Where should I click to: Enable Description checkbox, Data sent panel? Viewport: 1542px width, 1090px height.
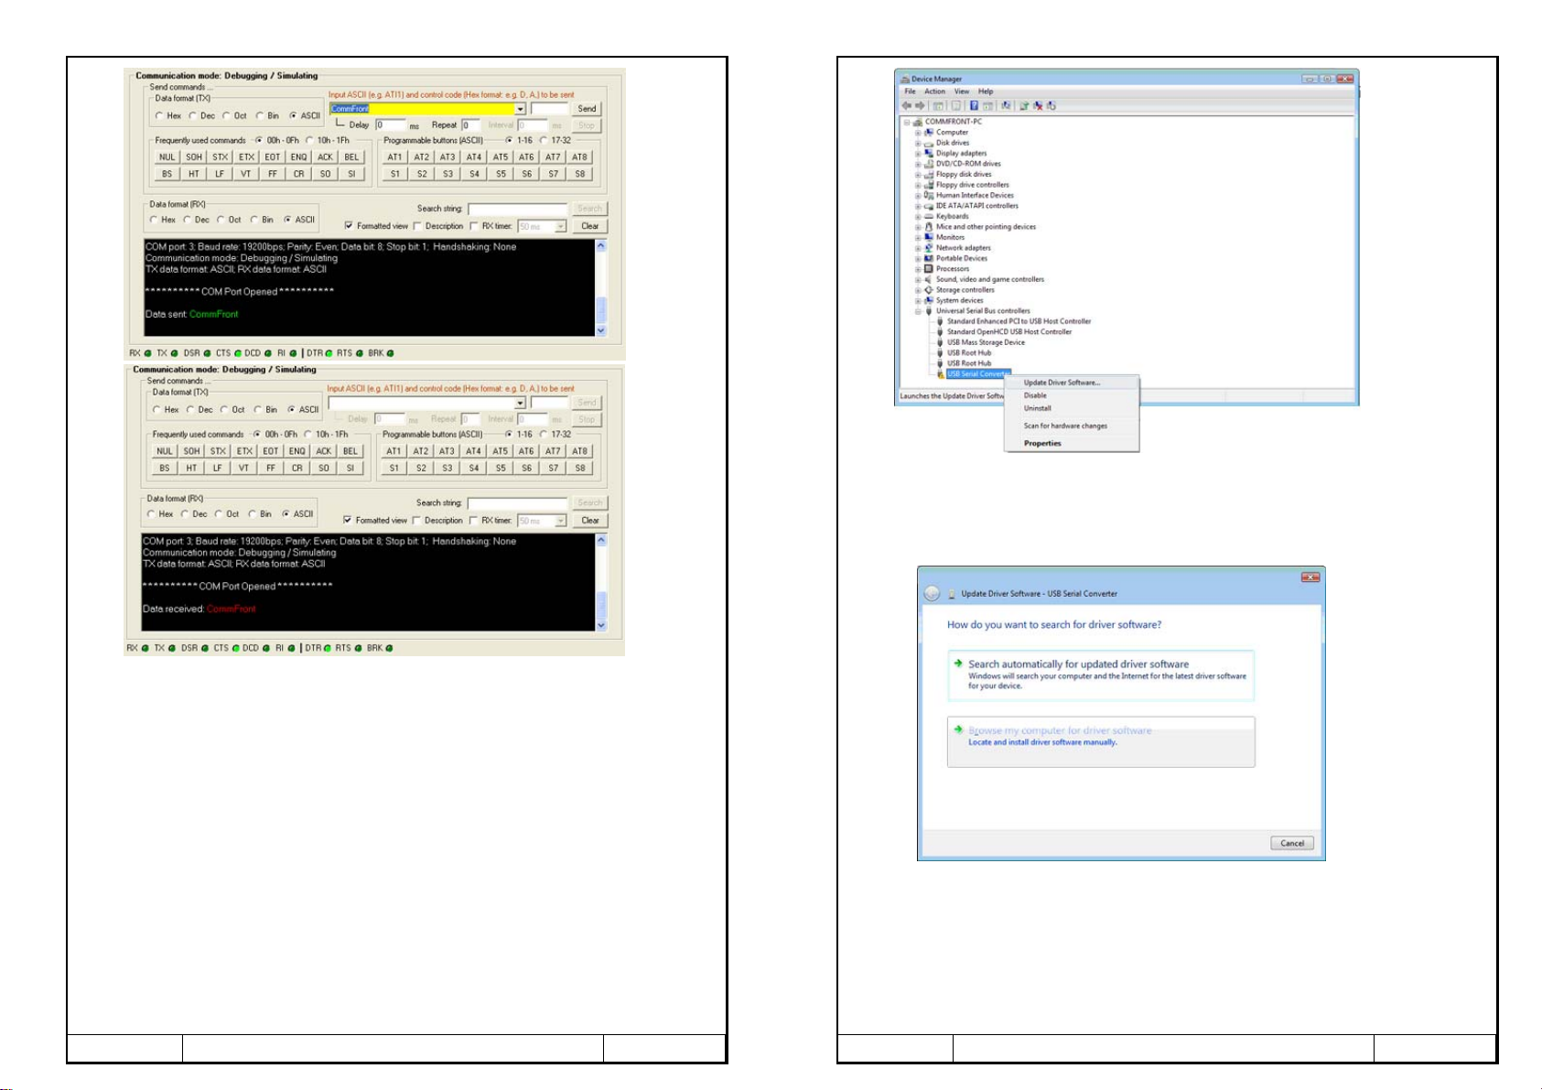tap(417, 226)
